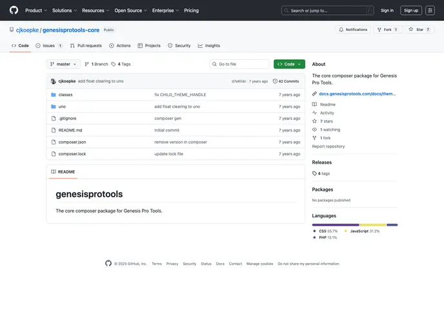Screen dimensions: 444x330
Task: Open the master branch dropdown
Action: 63,64
